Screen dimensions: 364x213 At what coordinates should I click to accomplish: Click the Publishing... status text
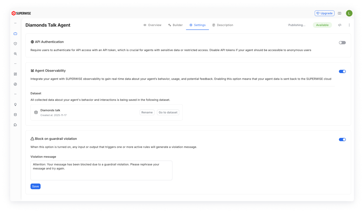click(x=297, y=25)
